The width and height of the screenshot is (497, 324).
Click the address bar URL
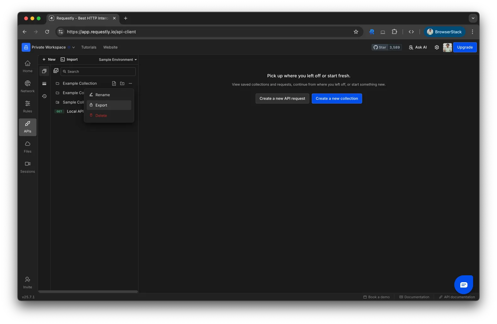click(101, 32)
